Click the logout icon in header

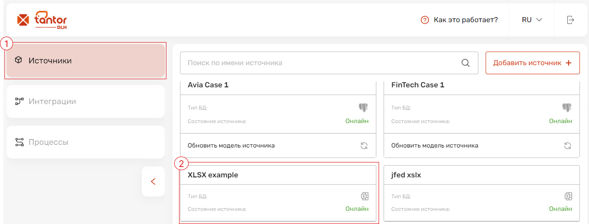pyautogui.click(x=570, y=20)
